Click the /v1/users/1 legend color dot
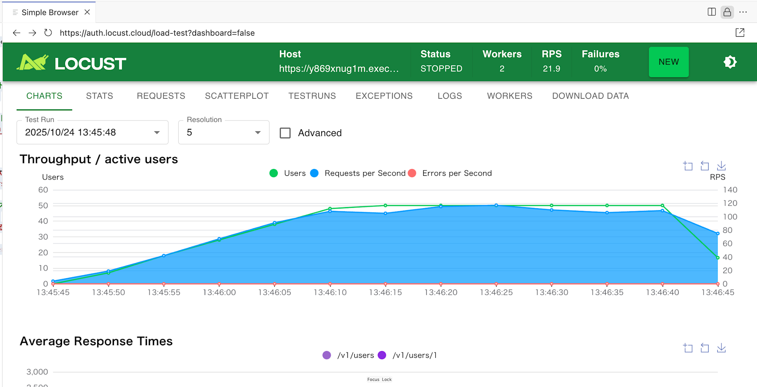757x387 pixels. click(x=382, y=355)
